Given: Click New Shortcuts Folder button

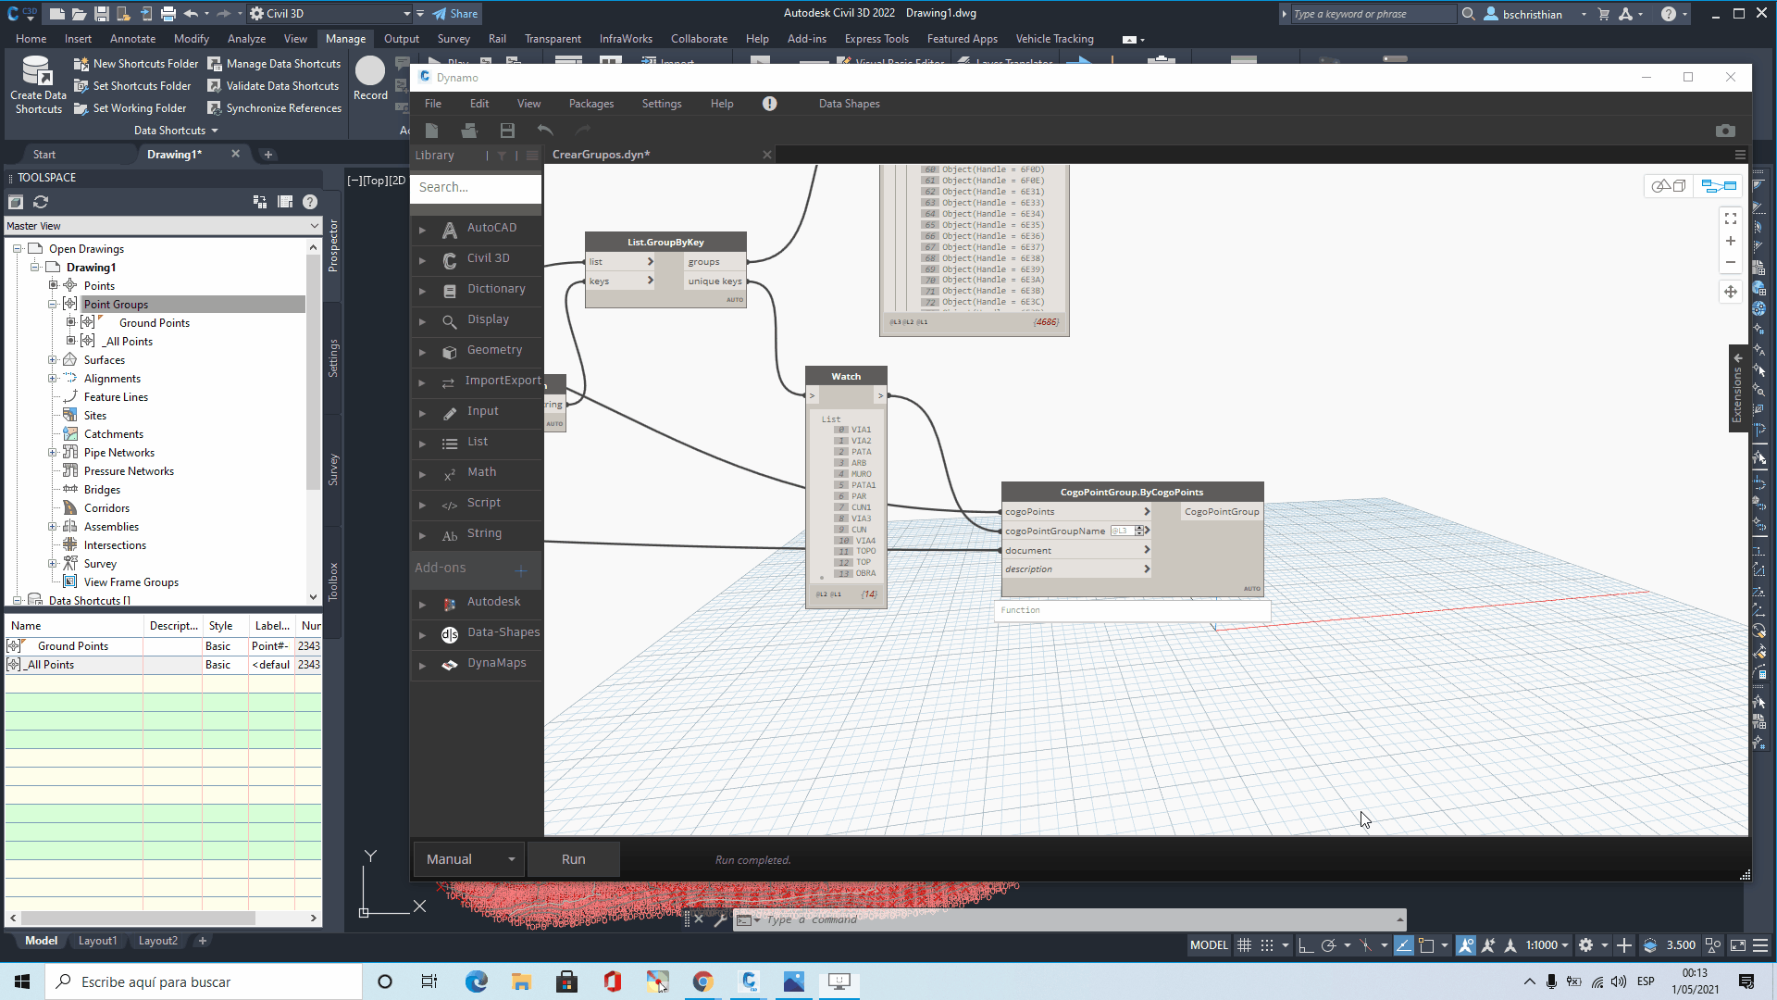Looking at the screenshot, I should point(136,64).
